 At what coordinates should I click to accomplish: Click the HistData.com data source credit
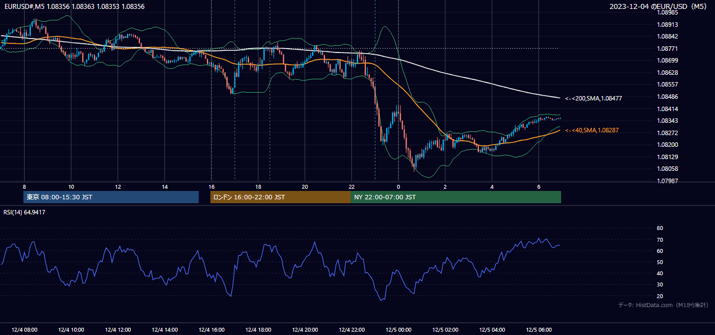click(x=664, y=305)
